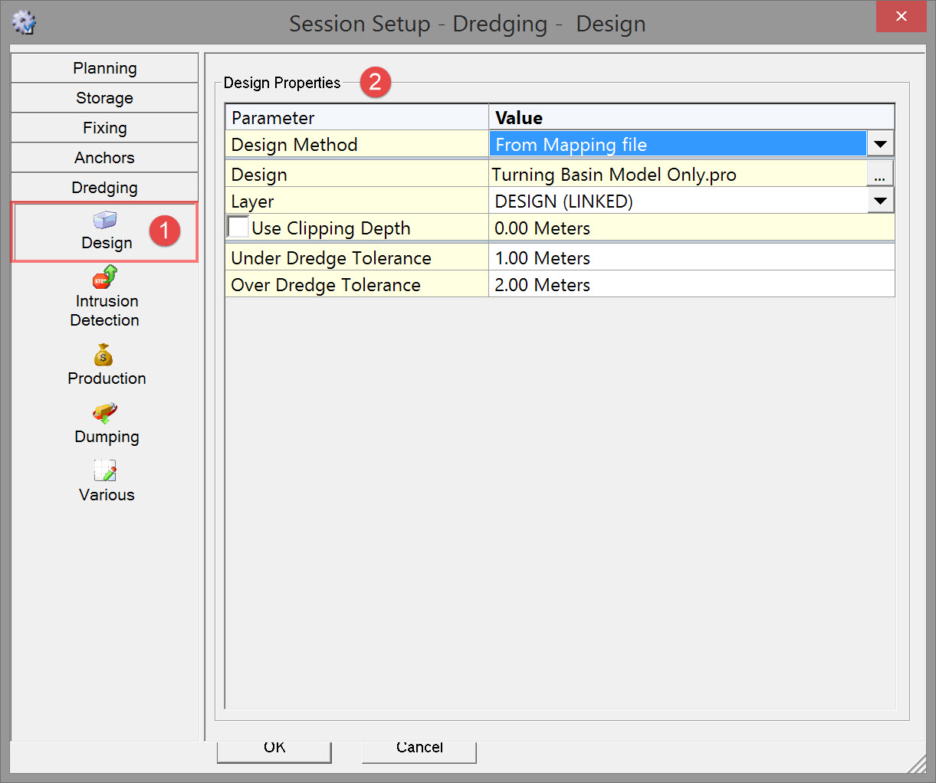Image resolution: width=936 pixels, height=783 pixels.
Task: Enable the Use Clipping Depth checkbox
Action: pyautogui.click(x=238, y=228)
